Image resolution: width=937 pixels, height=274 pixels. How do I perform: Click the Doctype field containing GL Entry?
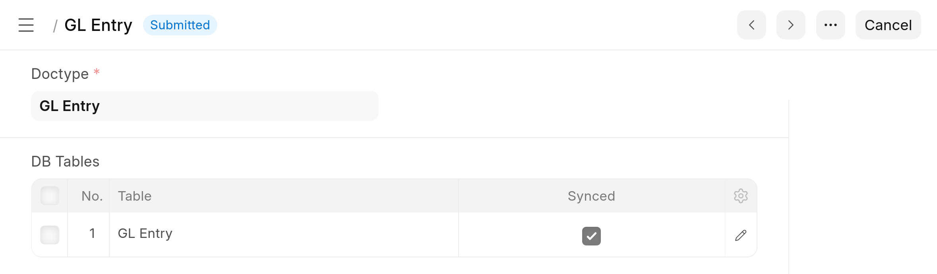click(205, 106)
